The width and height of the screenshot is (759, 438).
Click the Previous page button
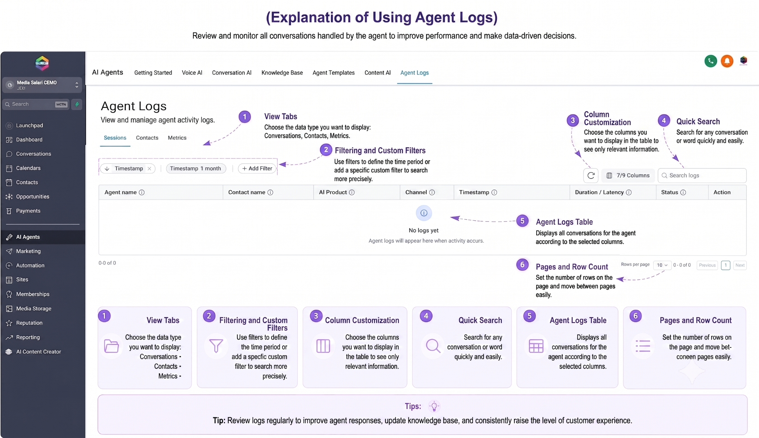coord(707,265)
